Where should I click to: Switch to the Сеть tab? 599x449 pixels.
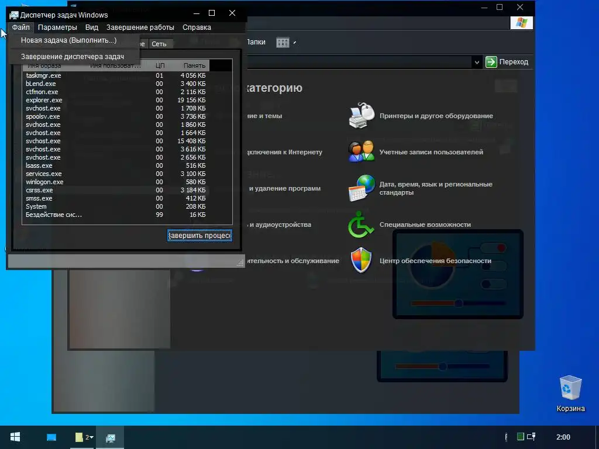159,44
